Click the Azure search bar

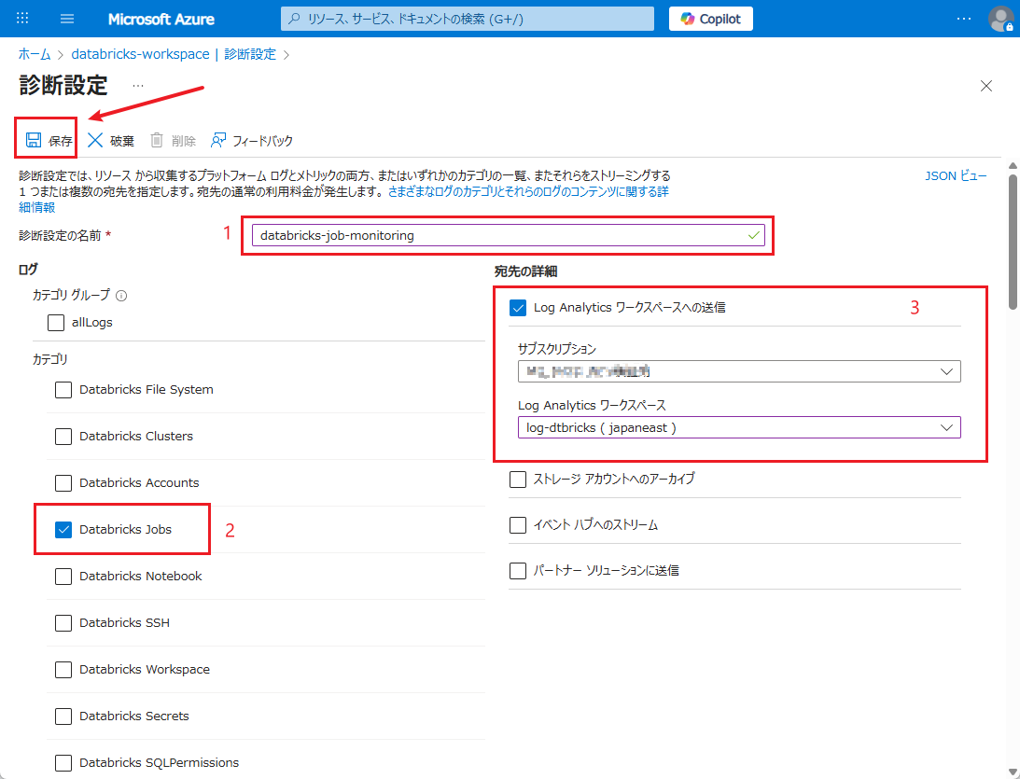click(467, 19)
